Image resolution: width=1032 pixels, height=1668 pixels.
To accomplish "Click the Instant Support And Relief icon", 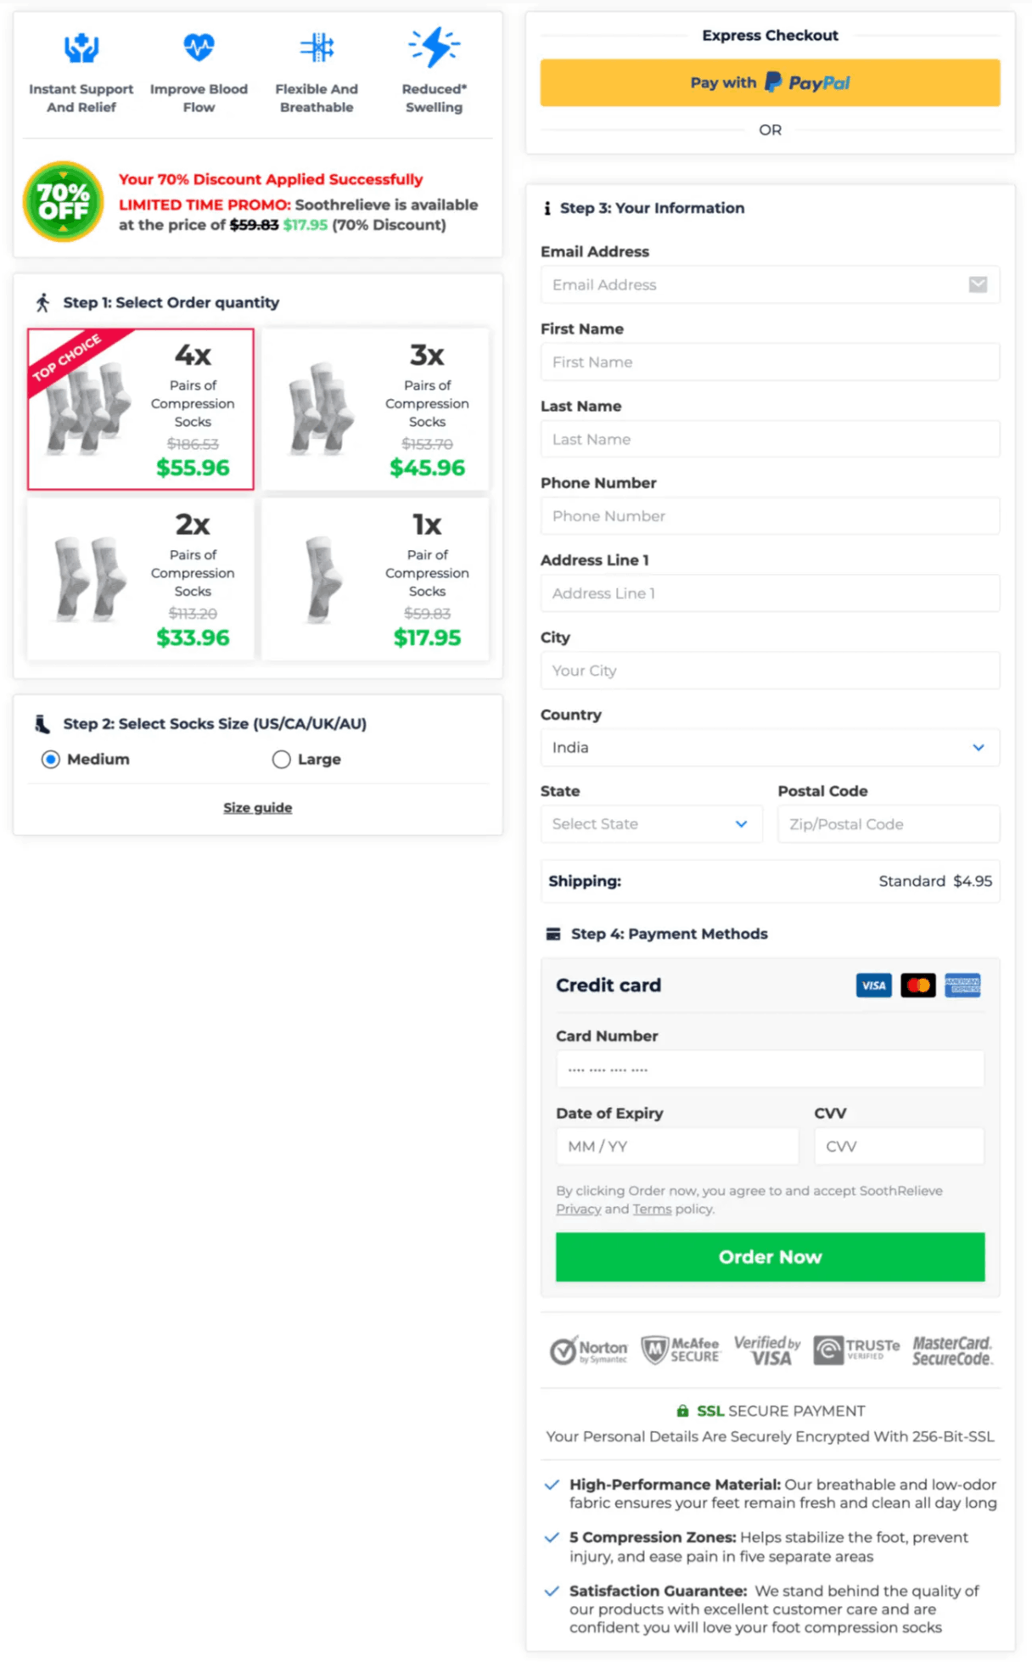I will tap(81, 48).
